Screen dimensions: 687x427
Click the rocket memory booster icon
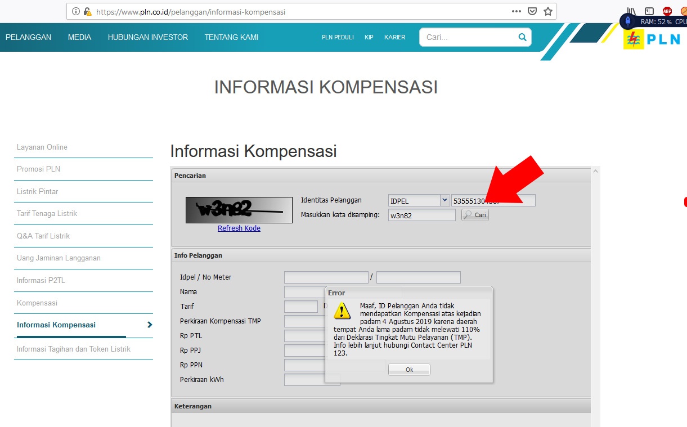(628, 22)
